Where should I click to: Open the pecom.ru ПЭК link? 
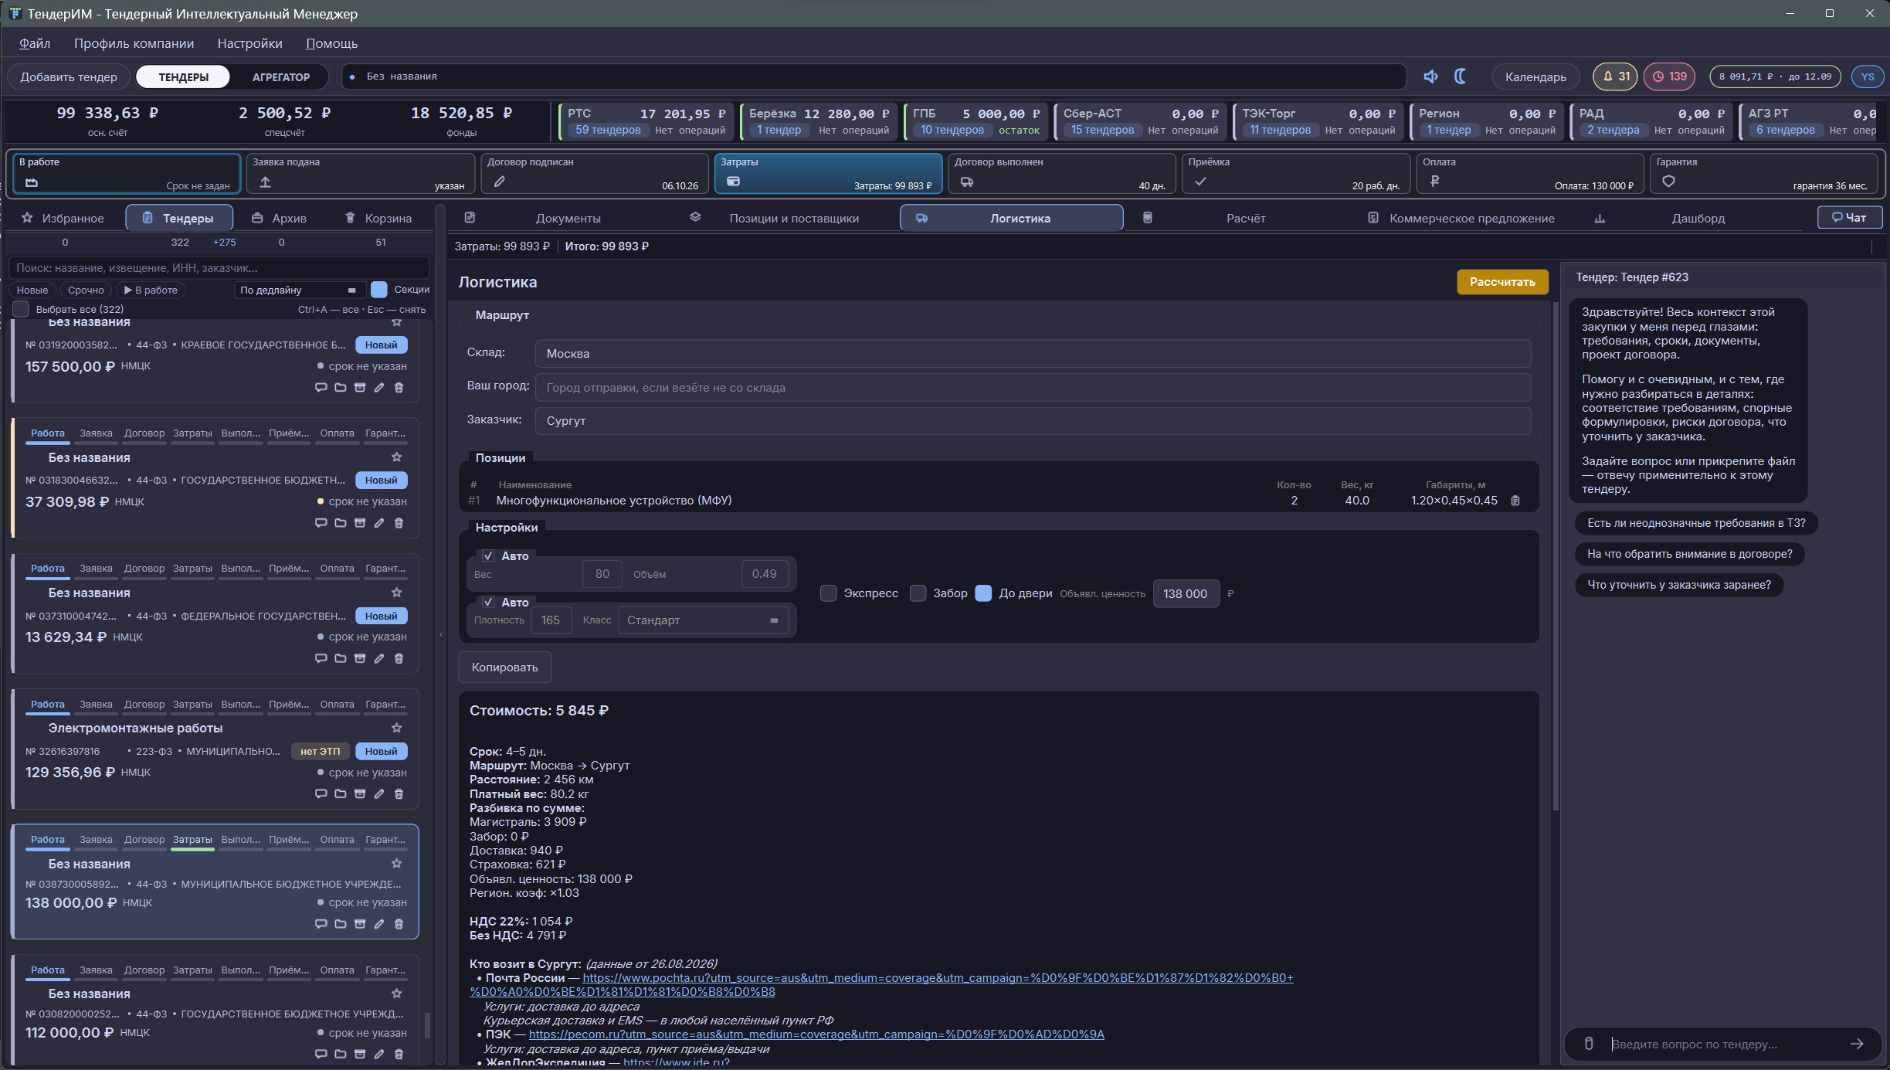coord(816,1034)
